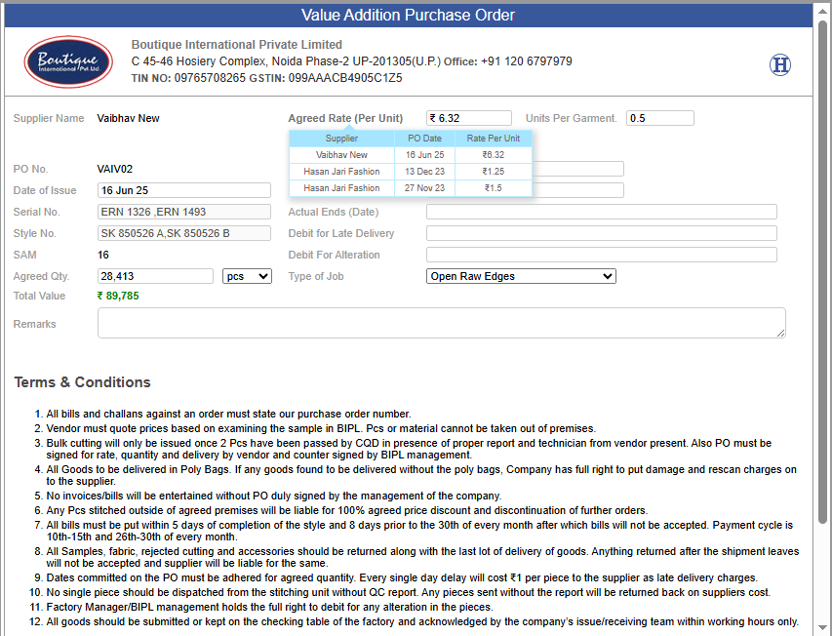Click the Boutique International Private Limited name
This screenshot has height=636, width=832.
pos(237,45)
